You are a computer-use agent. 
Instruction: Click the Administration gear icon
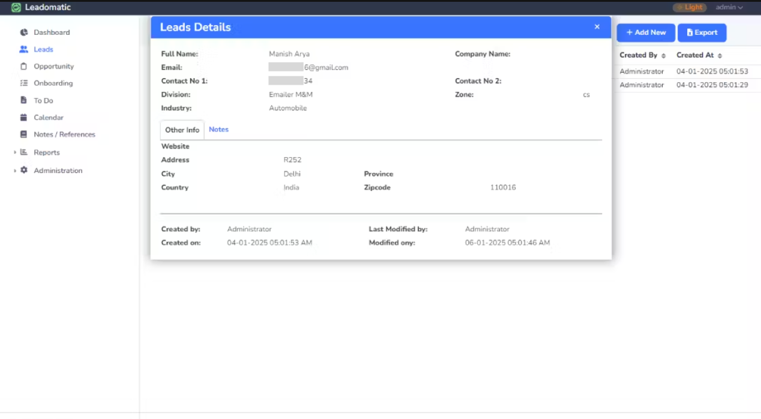point(24,170)
